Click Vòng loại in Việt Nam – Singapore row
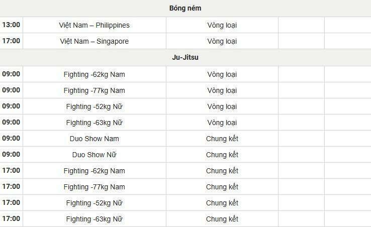The image size is (371, 227). pyautogui.click(x=222, y=41)
